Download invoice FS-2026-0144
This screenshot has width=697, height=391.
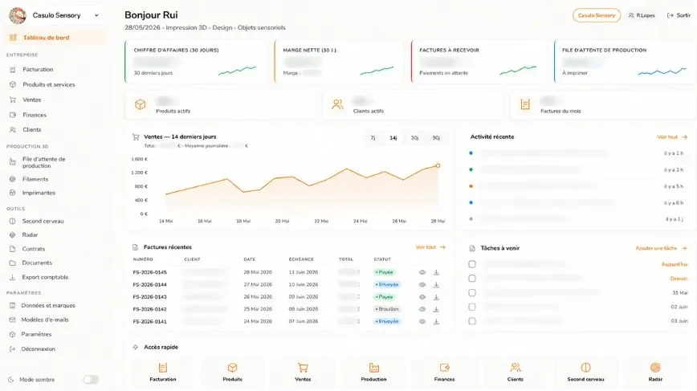click(436, 285)
